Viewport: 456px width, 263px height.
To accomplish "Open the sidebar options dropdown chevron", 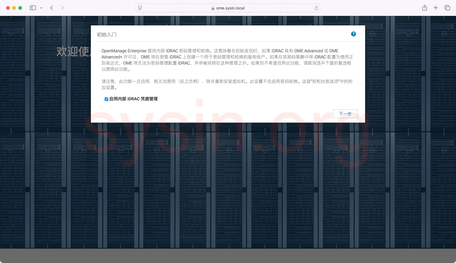I will (41, 8).
